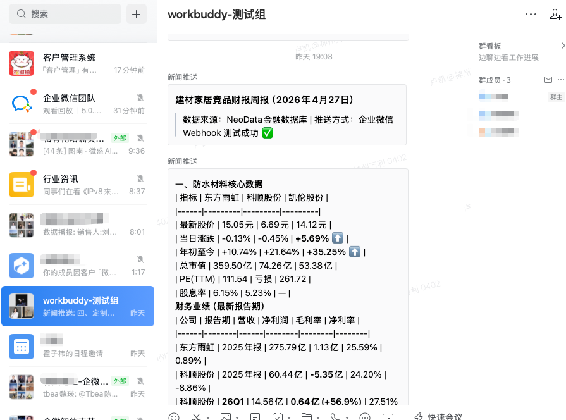
Task: Open the folder icon dropdown arrow
Action: click(x=318, y=417)
